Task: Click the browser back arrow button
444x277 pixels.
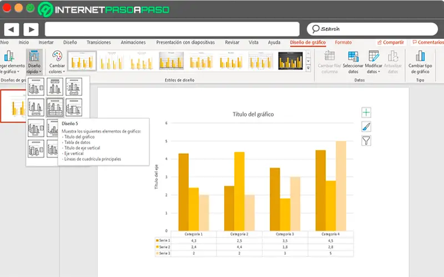Action: (11, 29)
